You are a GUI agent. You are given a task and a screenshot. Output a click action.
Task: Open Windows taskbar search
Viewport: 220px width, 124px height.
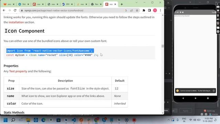[13, 120]
